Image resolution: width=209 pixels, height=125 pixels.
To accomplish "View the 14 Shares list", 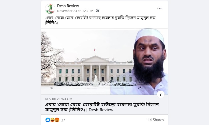I will click(156, 120).
